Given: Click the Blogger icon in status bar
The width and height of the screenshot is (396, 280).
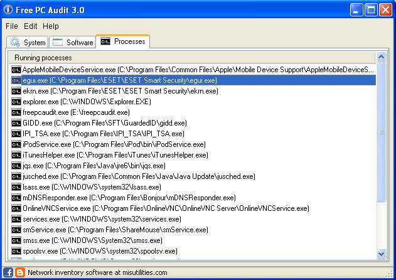Looking at the screenshot, I should (20, 272).
